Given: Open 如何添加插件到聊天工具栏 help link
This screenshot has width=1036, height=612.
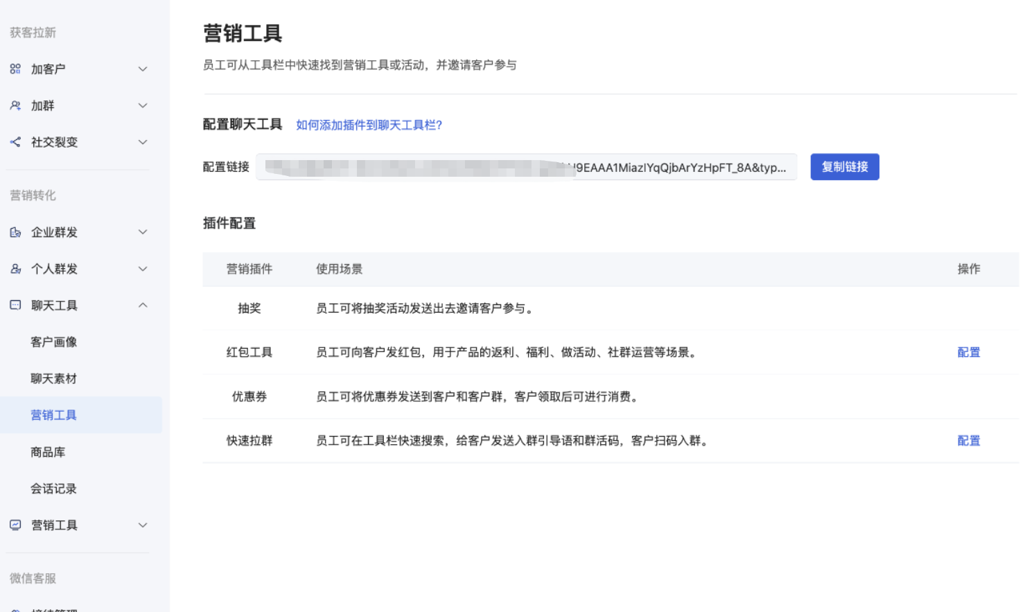Looking at the screenshot, I should [x=369, y=125].
